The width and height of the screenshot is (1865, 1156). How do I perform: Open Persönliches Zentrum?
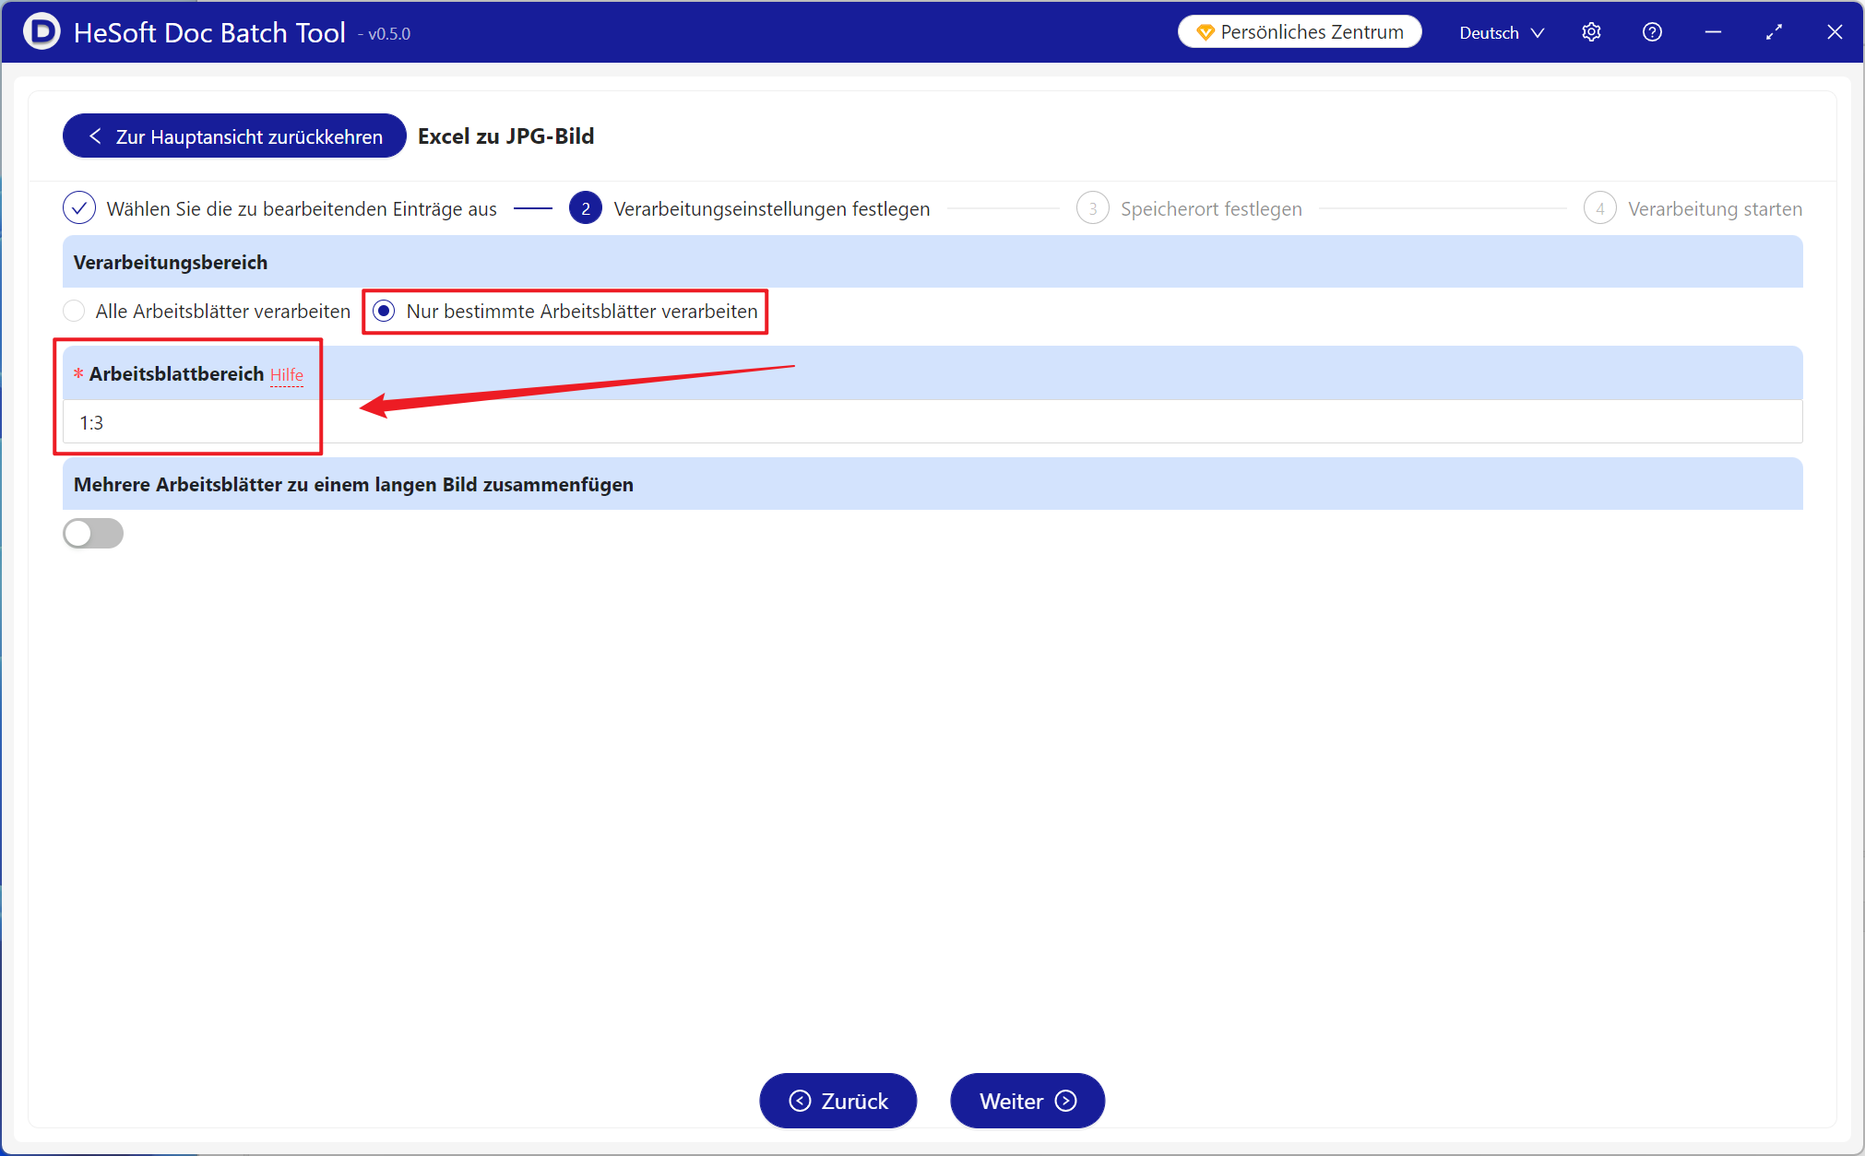tap(1300, 32)
